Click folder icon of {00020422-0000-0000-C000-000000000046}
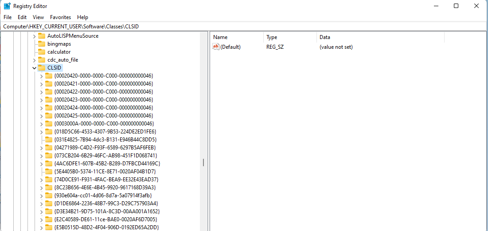The image size is (488, 231). point(49,91)
